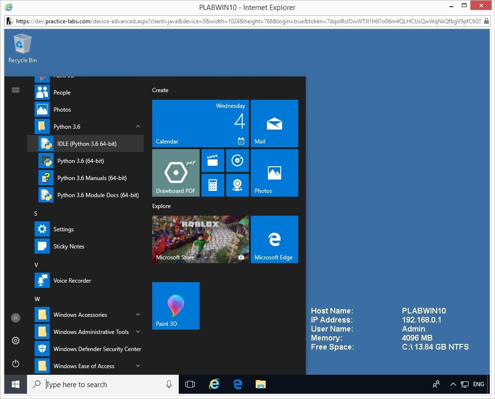The image size is (495, 399).
Task: Expand the Windows Administrative Tools folder
Action: [x=138, y=332]
